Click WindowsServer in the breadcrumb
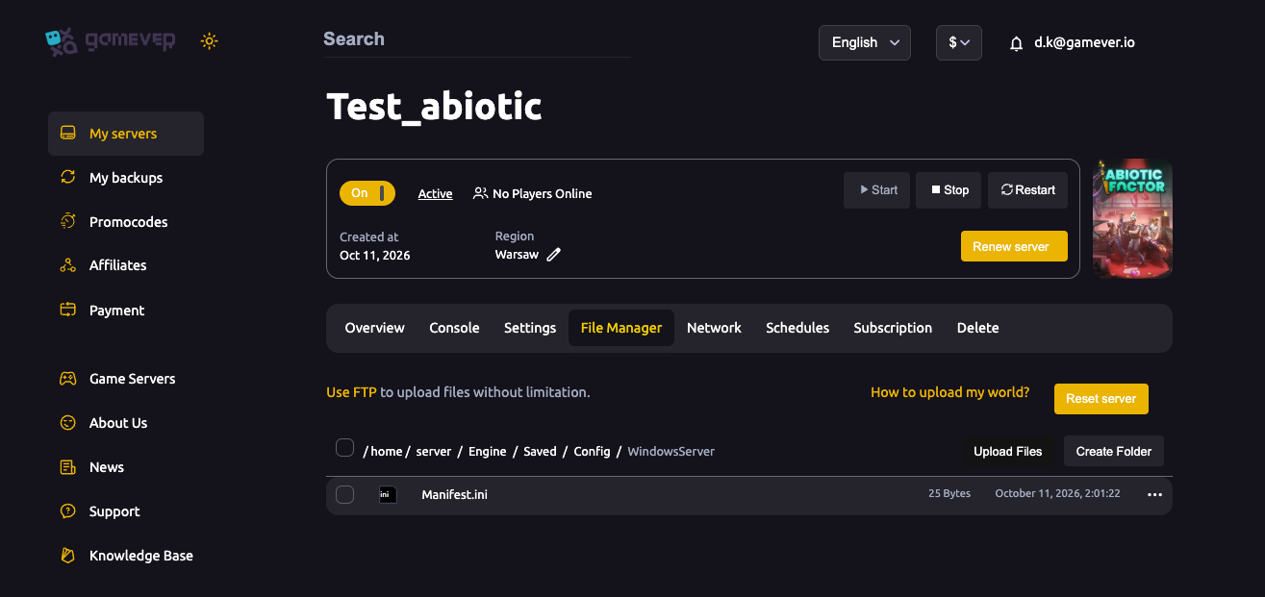Image resolution: width=1265 pixels, height=597 pixels. pos(671,451)
